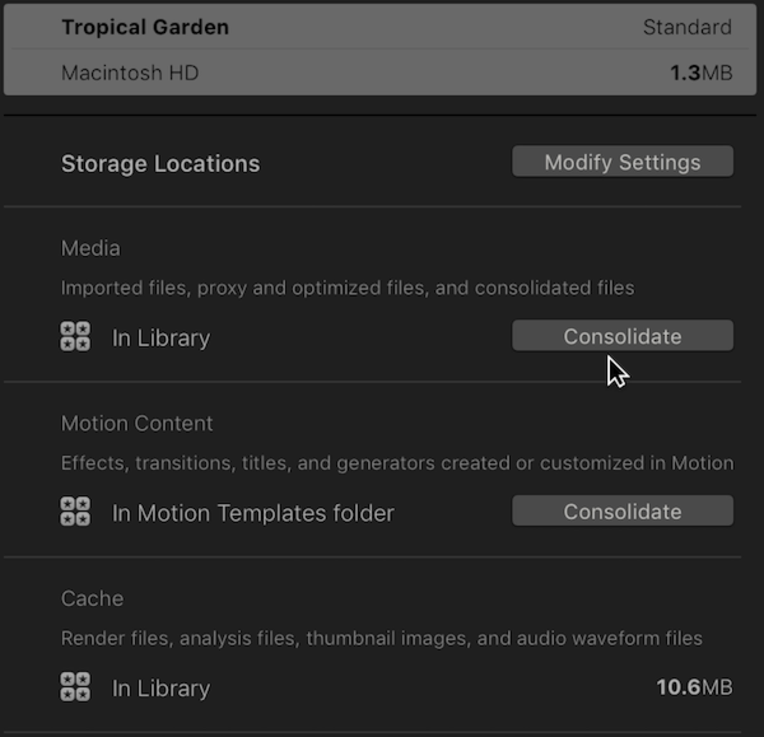764x737 pixels.
Task: Open Modify Settings for storage locations
Action: click(x=622, y=162)
